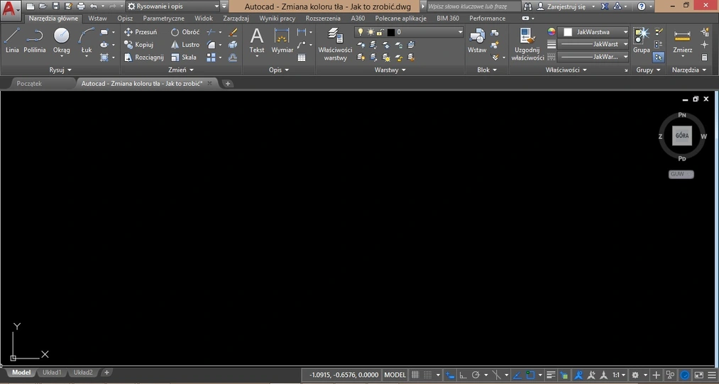Screen dimensions: 719x384
Task: Click the Tekst annotation tool
Action: (x=257, y=40)
